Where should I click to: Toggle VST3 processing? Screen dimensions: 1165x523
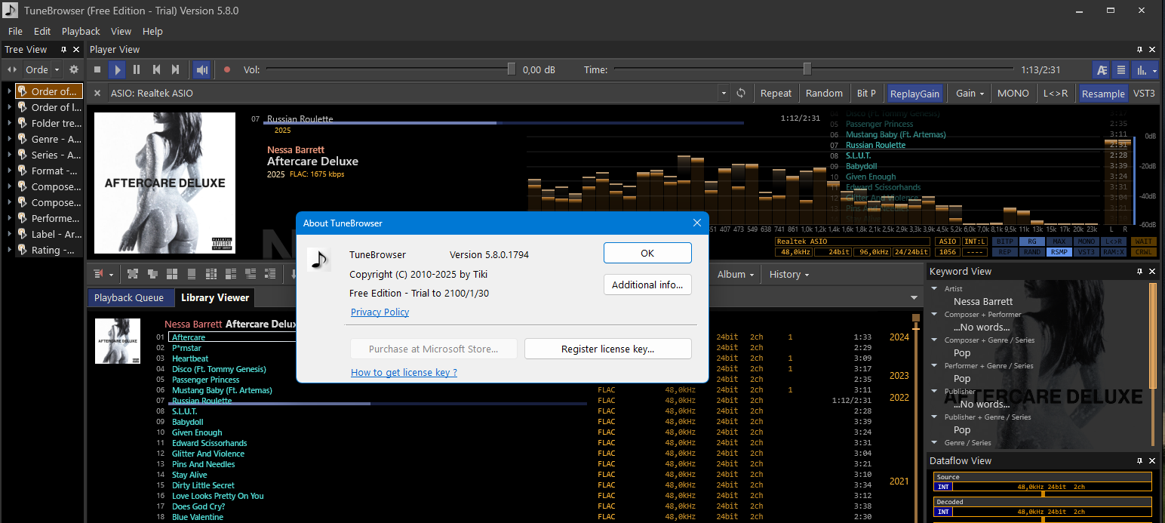pos(1144,94)
